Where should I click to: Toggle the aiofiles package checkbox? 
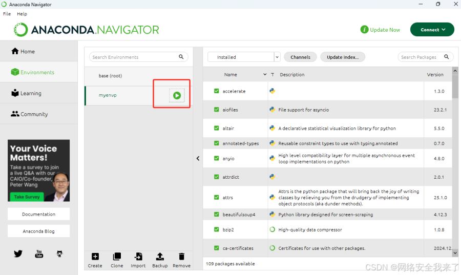click(216, 110)
